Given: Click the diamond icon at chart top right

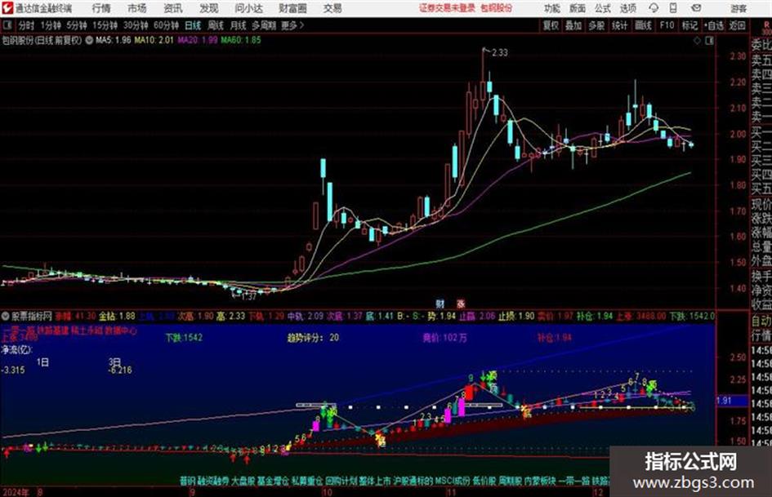Looking at the screenshot, I should click(697, 40).
